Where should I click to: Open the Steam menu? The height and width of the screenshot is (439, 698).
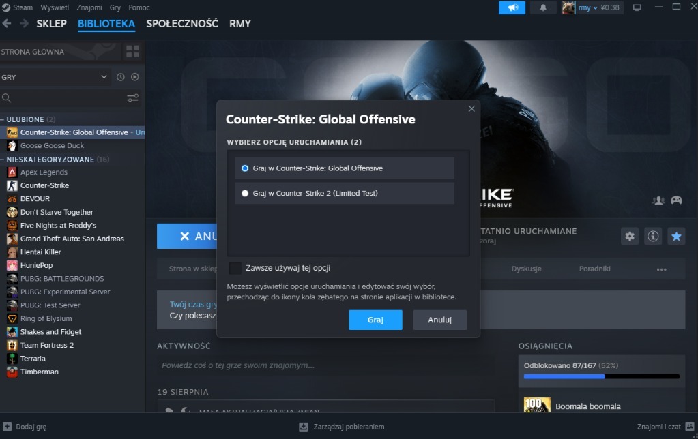point(23,7)
